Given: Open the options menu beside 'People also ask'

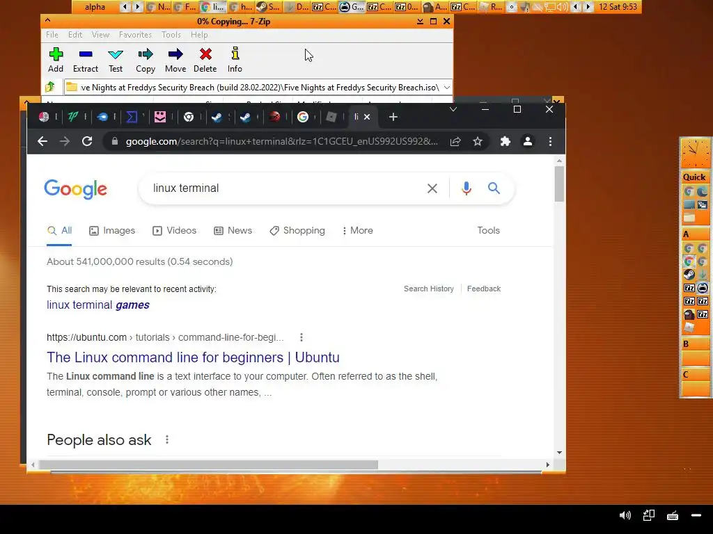Looking at the screenshot, I should click(167, 439).
